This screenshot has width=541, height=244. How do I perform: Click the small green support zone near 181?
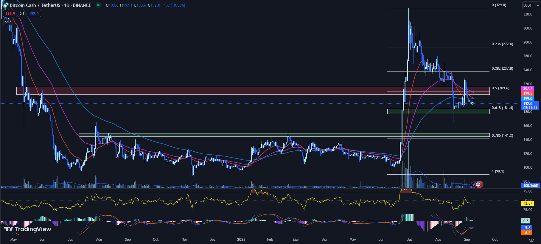(x=438, y=111)
